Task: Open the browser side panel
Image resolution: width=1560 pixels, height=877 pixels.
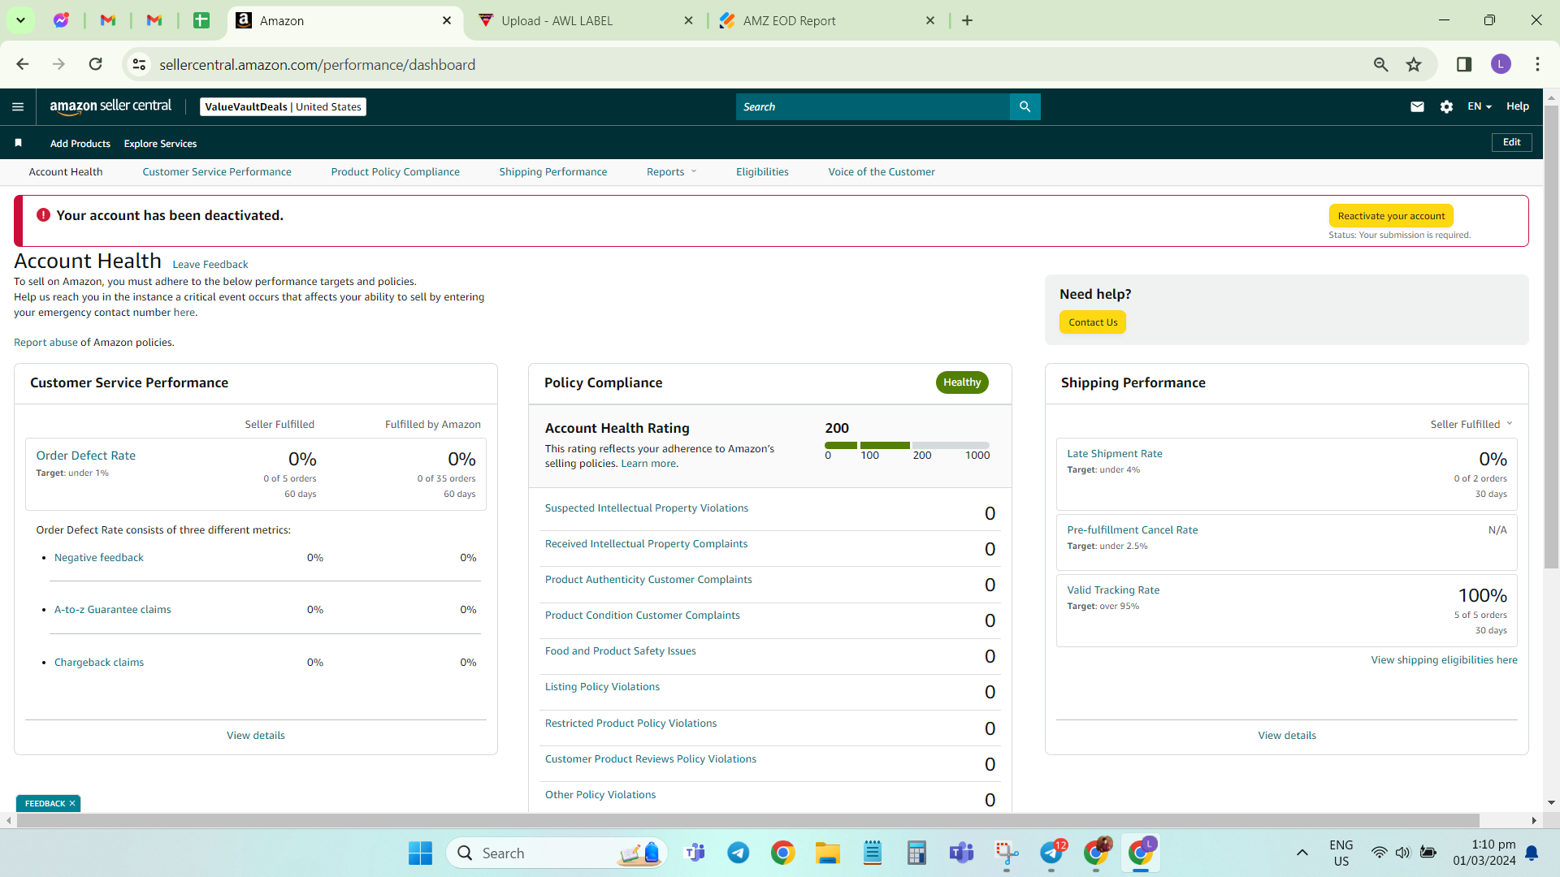Action: tap(1464, 64)
